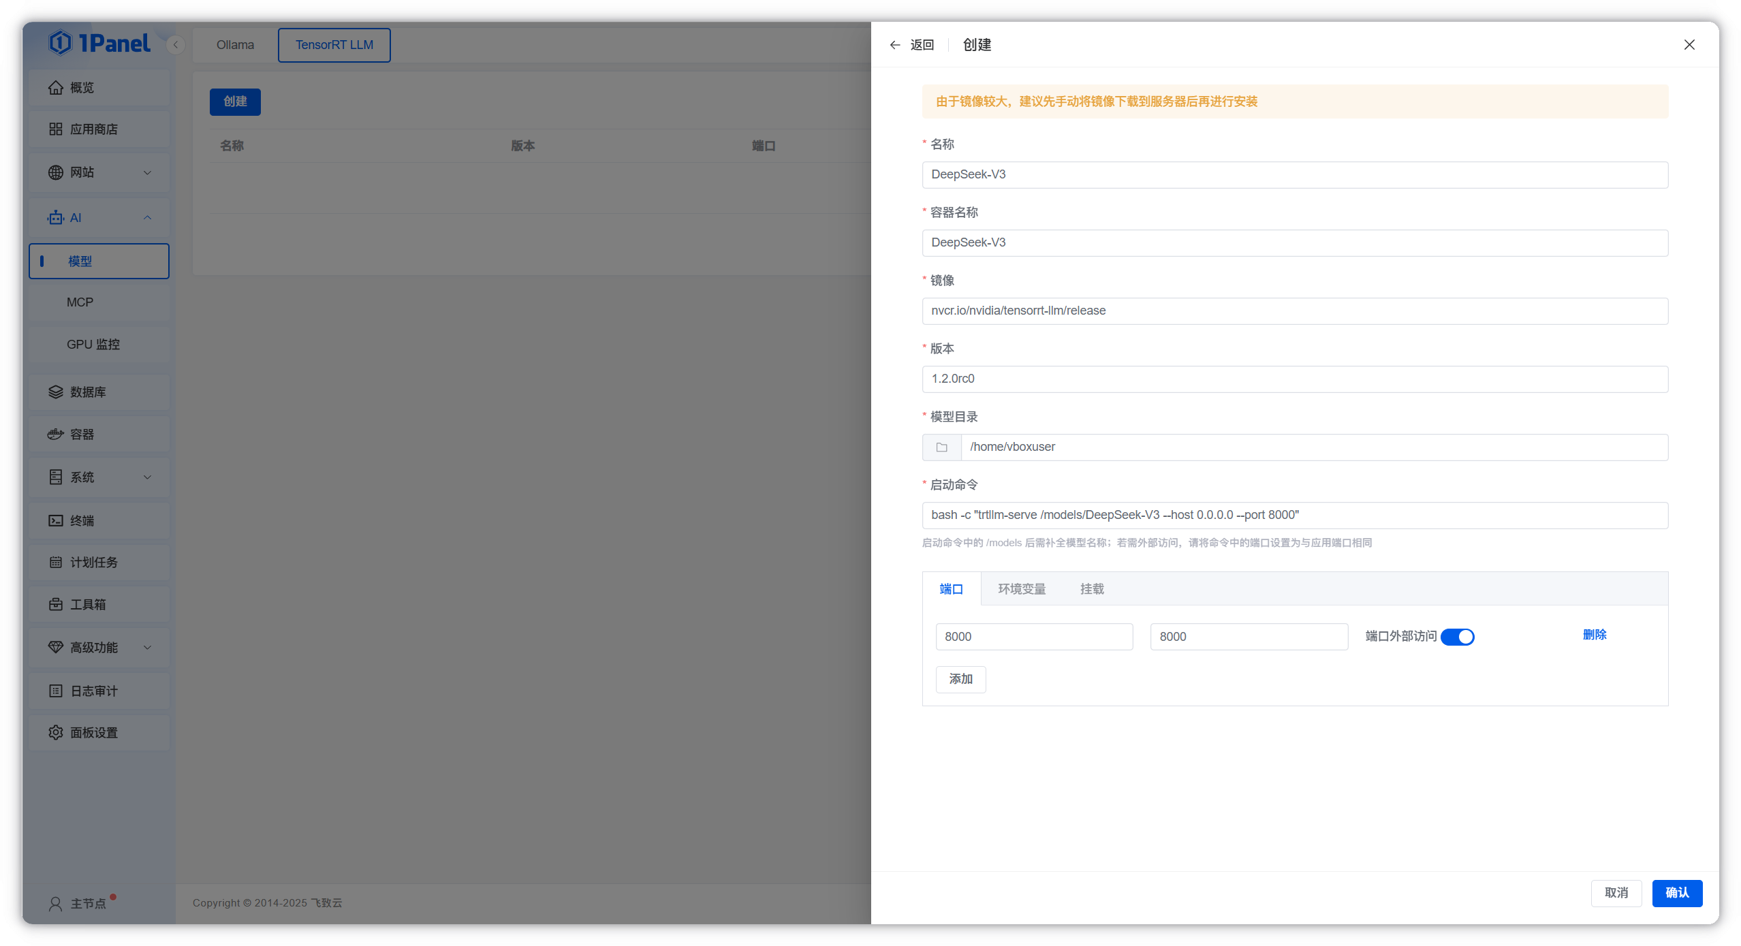Click the 启动命令 input field
Screen dimensions: 1741x946
click(1294, 516)
